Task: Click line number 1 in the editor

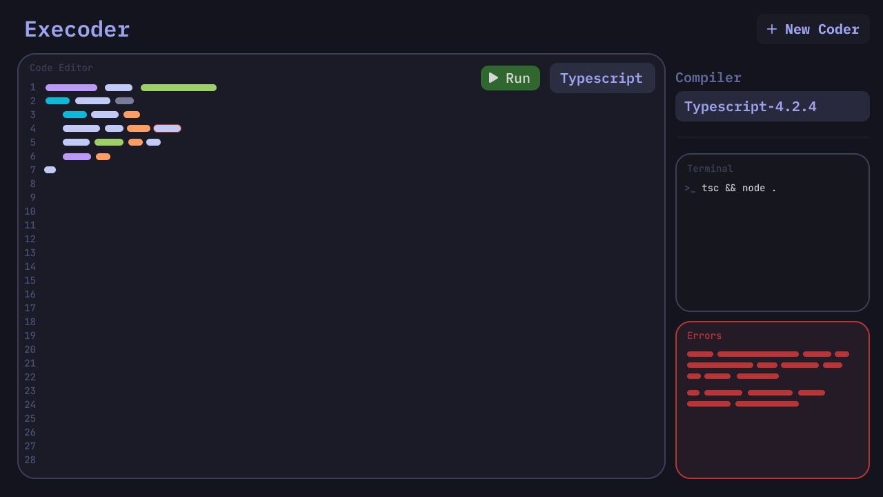Action: click(x=32, y=87)
